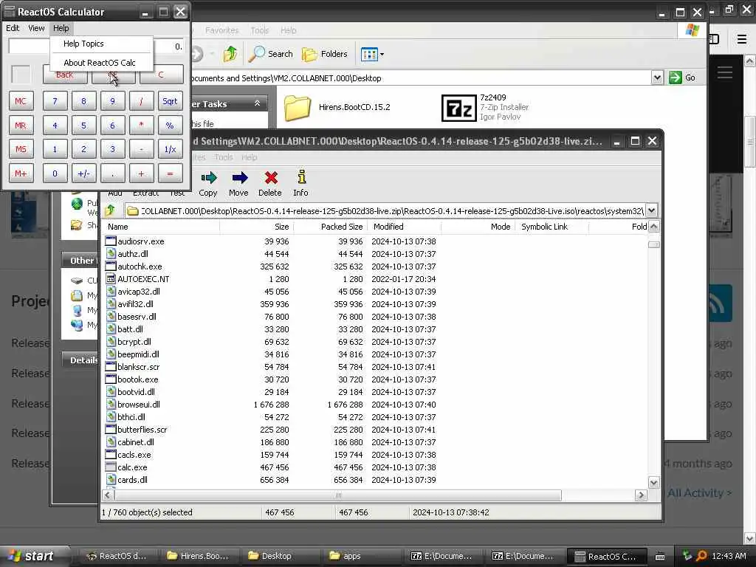Expand the 7-Zip path dropdown

pyautogui.click(x=651, y=210)
